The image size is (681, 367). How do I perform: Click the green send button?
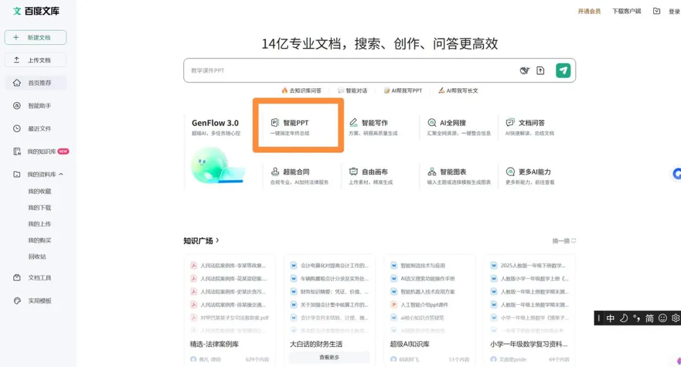[x=563, y=71]
